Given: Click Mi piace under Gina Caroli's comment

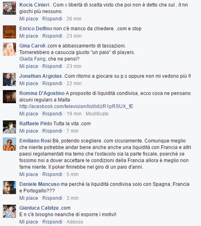Looking at the screenshot, I should [x=29, y=66].
